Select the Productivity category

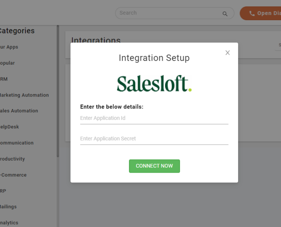pyautogui.click(x=12, y=159)
